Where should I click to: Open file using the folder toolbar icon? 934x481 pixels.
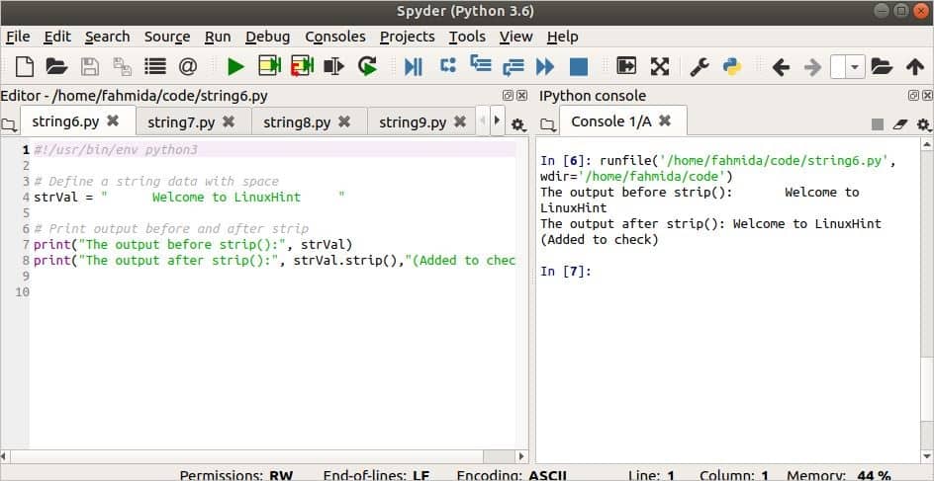[56, 66]
